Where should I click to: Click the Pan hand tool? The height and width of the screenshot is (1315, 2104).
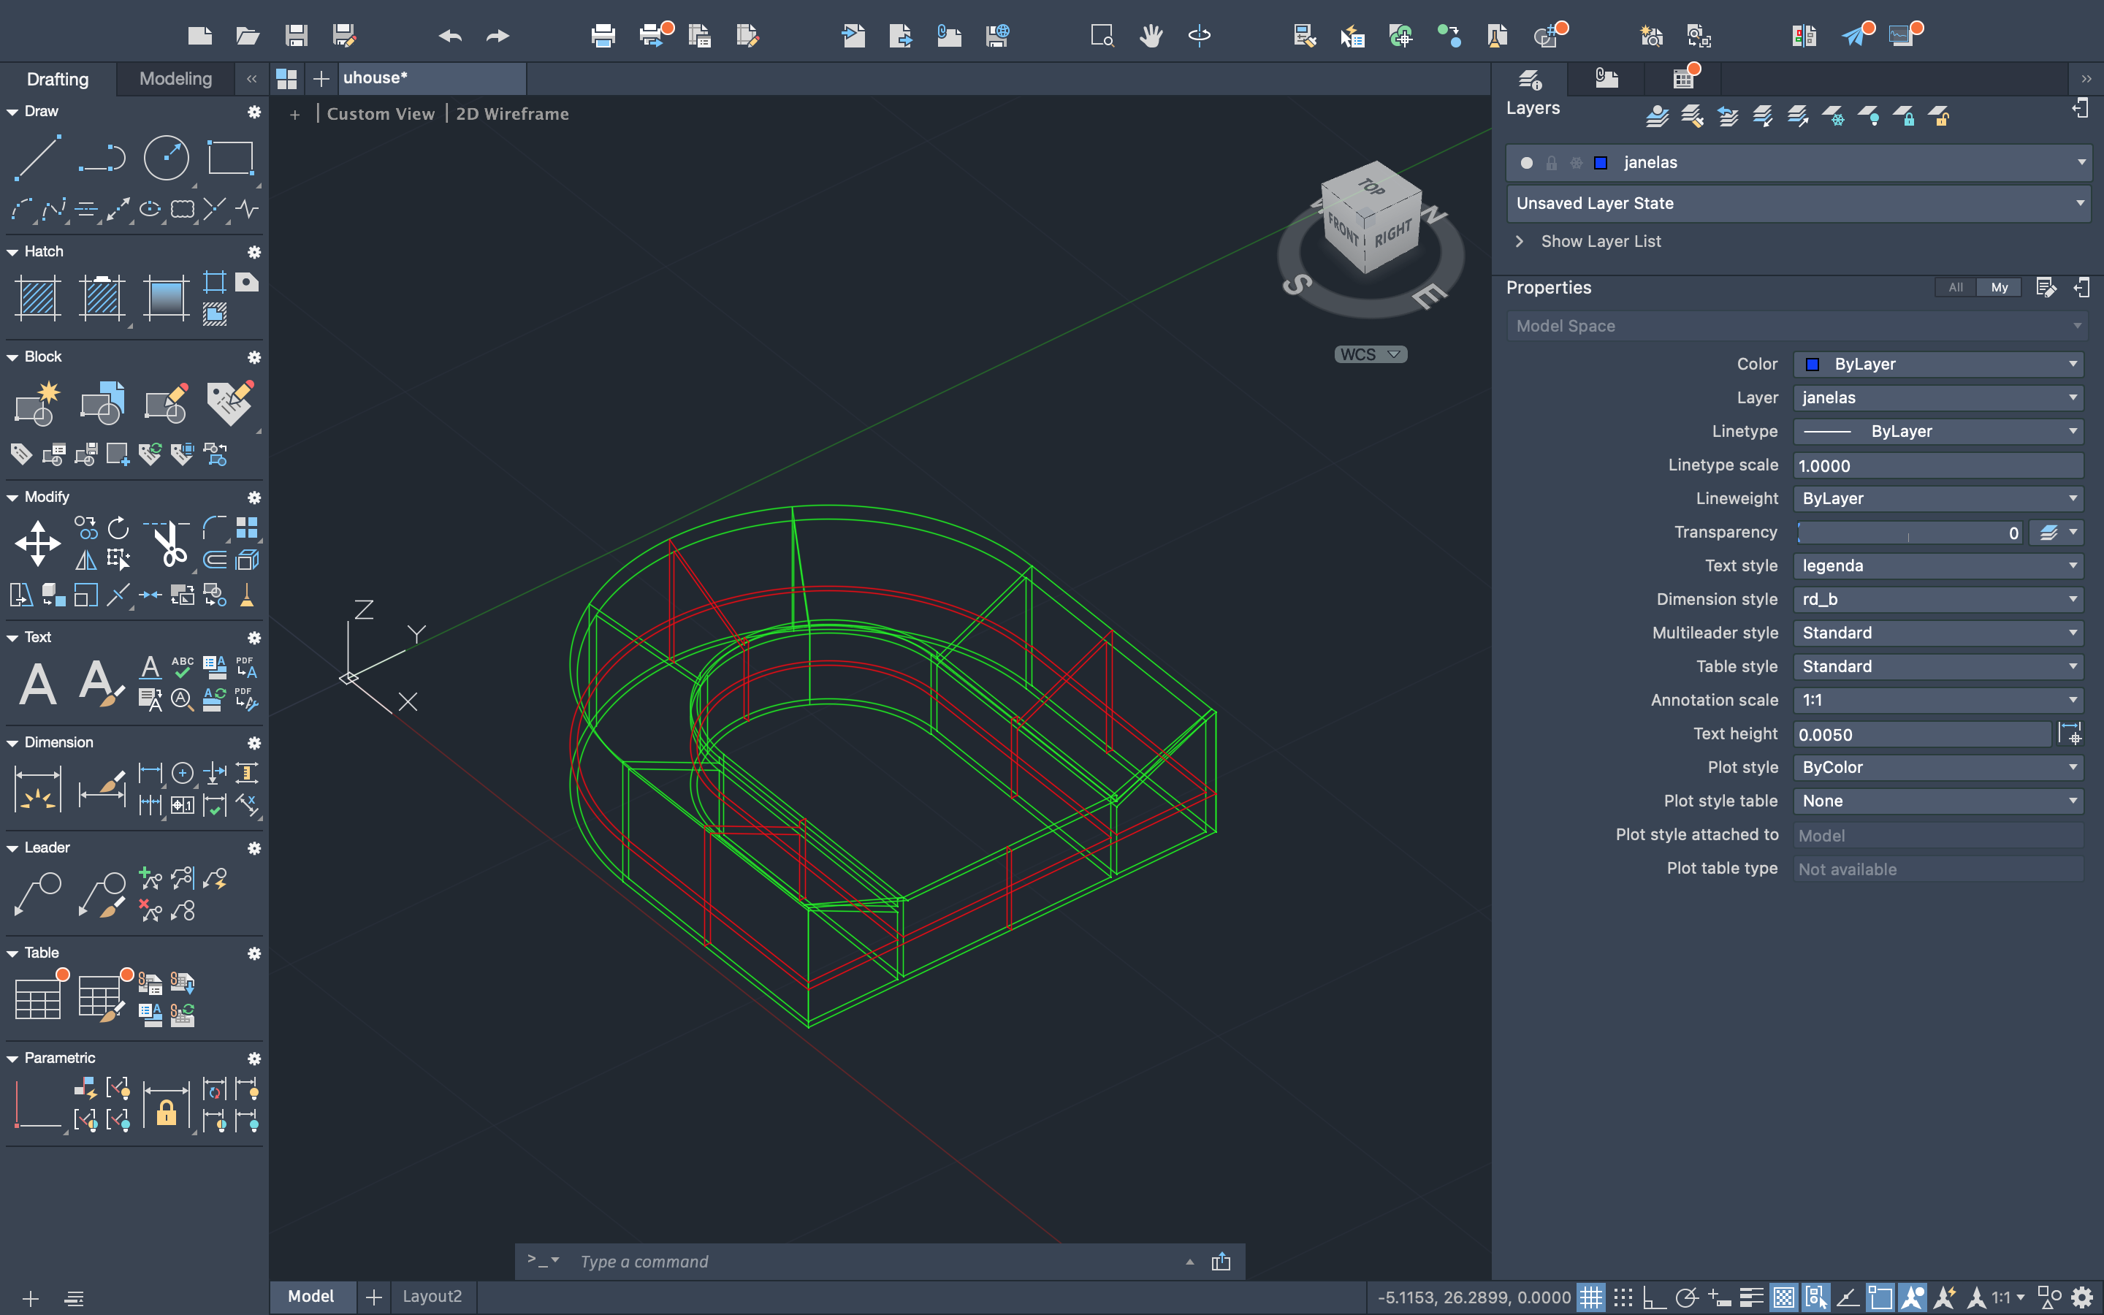pos(1151,36)
